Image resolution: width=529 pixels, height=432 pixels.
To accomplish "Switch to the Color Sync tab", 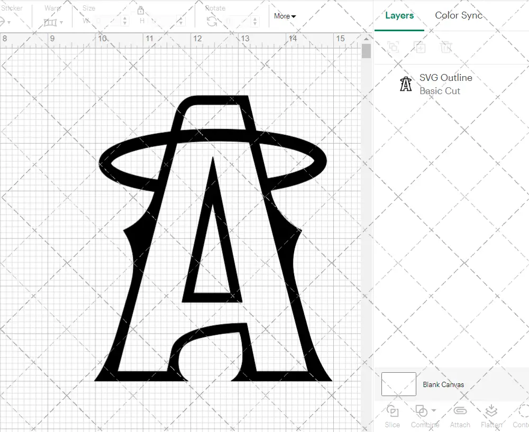I will point(458,15).
